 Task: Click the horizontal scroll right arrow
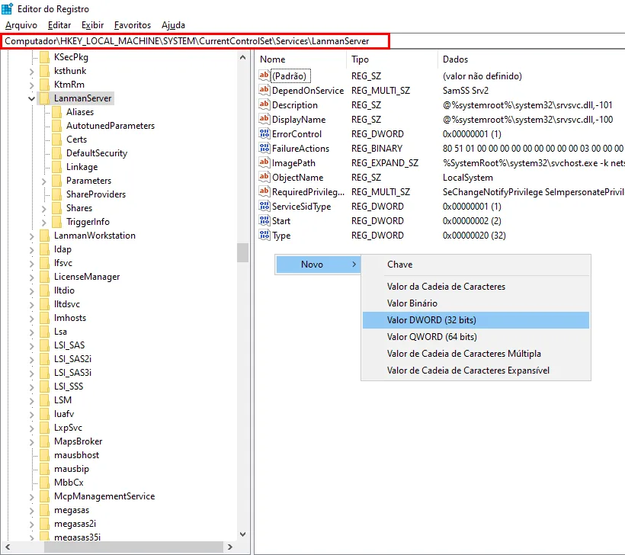230,547
